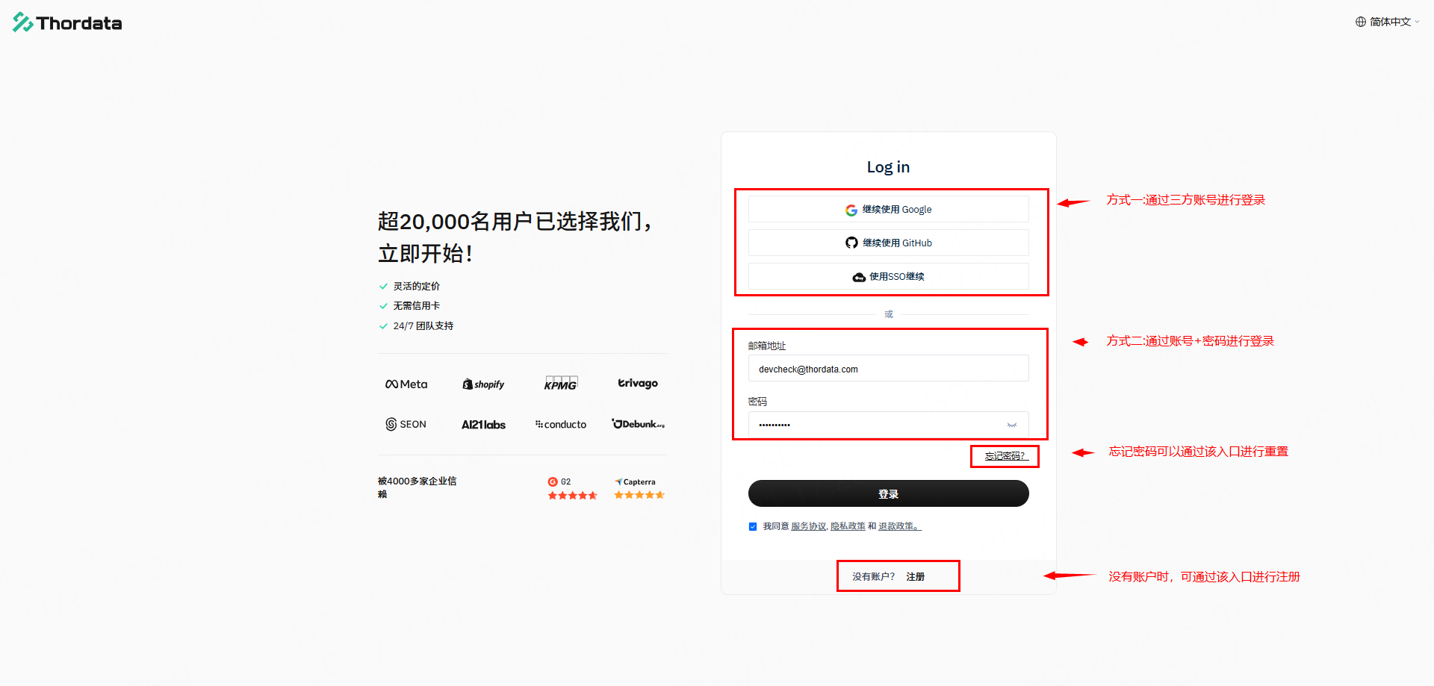Focus the password input field
The image size is (1434, 686).
coord(874,425)
